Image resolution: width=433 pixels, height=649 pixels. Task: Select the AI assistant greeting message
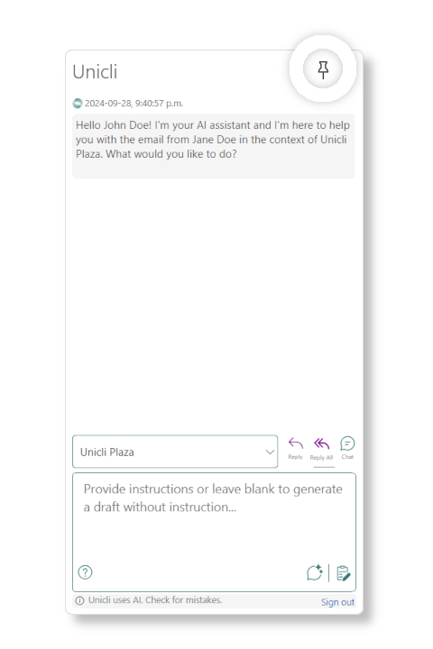tap(214, 146)
